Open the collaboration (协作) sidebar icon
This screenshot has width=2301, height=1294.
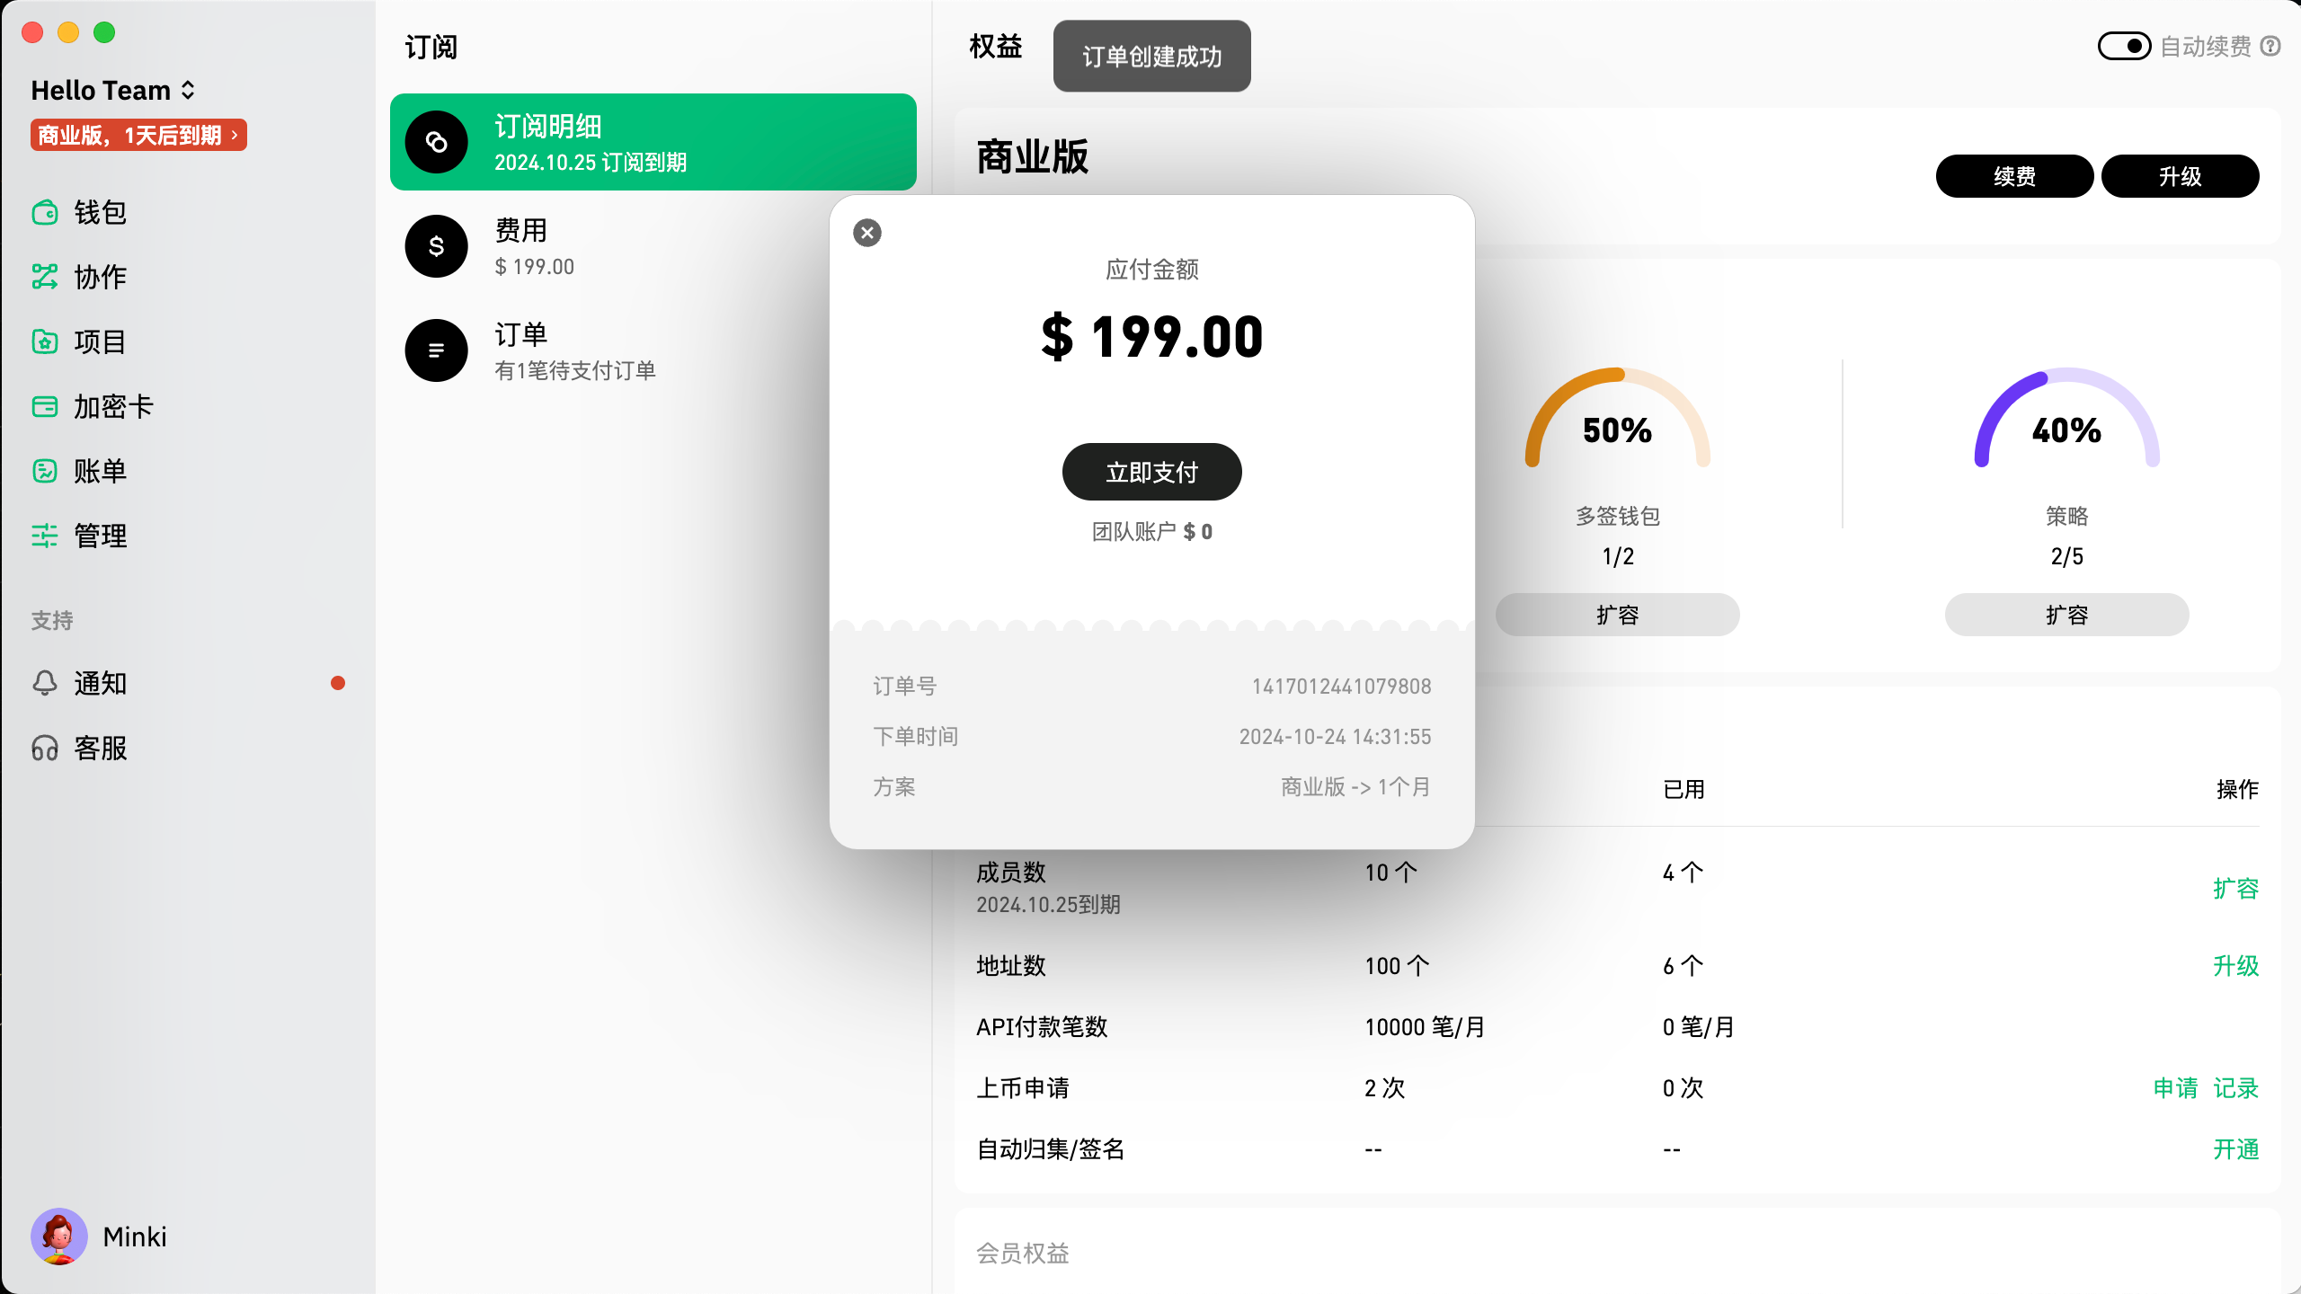[x=45, y=277]
